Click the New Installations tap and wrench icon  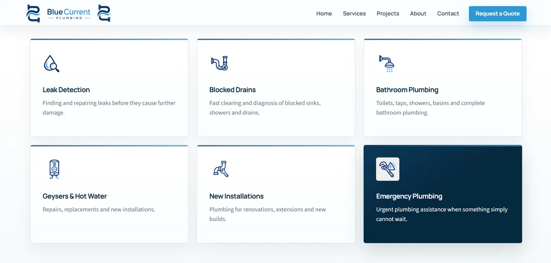click(221, 169)
